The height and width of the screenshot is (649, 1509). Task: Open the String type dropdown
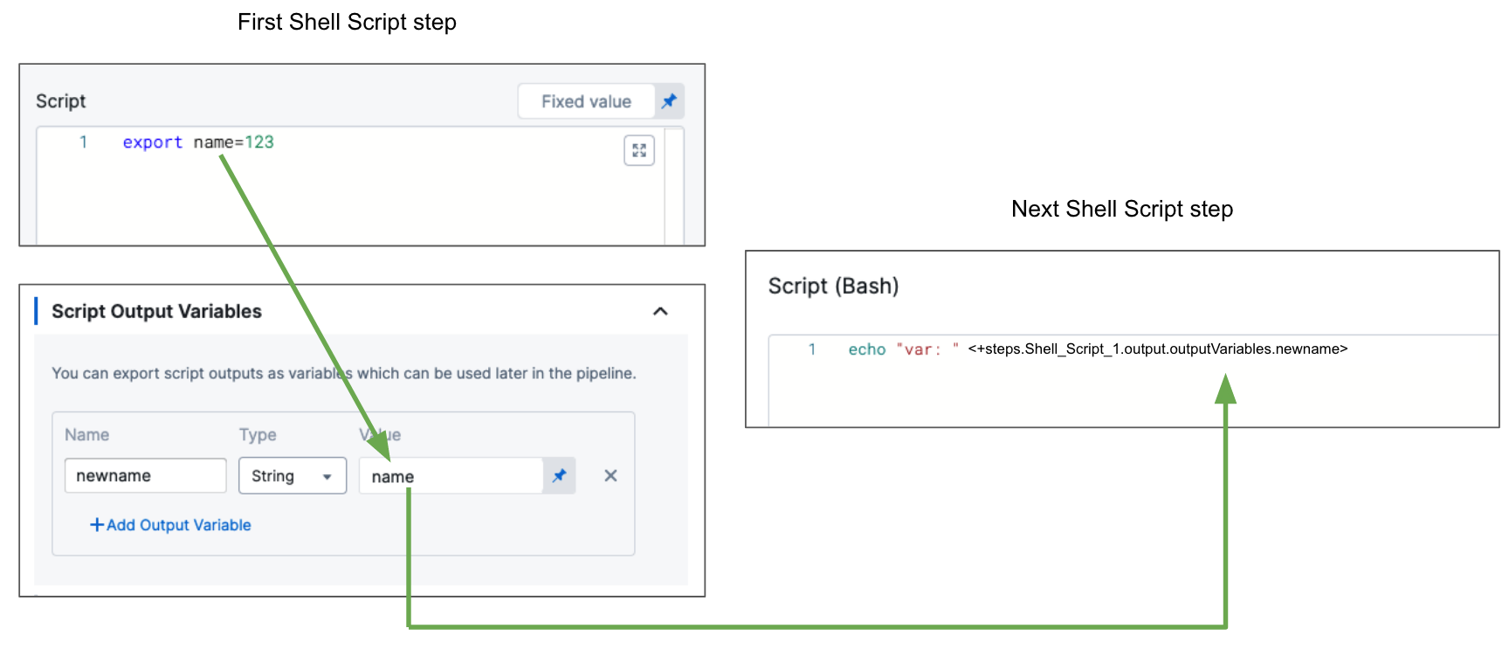[293, 476]
